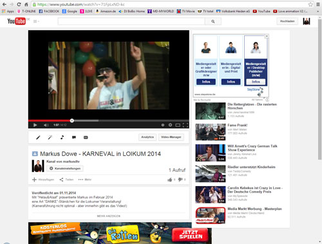Toggle theater mode in the player
322x244 pixels.
[178, 125]
